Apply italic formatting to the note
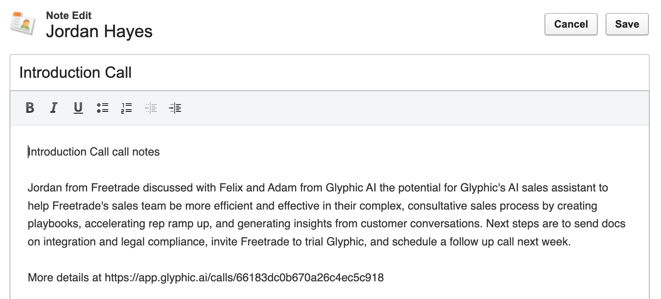This screenshot has height=299, width=661. [x=54, y=108]
